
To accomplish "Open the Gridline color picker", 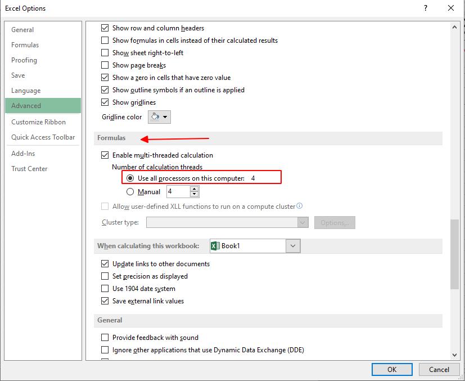I will tap(158, 117).
